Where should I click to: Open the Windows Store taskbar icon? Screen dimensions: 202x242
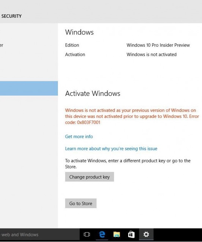click(131, 234)
